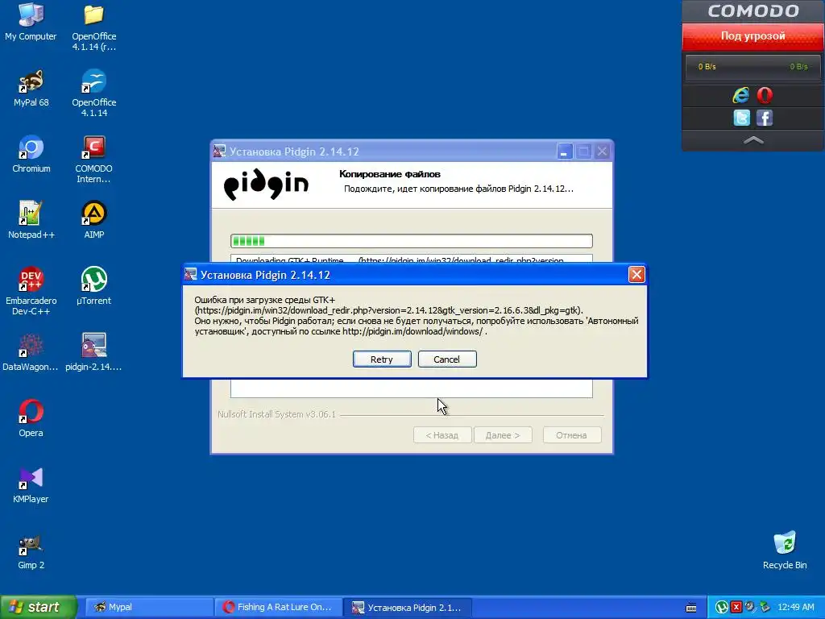Select the MyPal 68 desktop icon
The height and width of the screenshot is (619, 825).
coord(31,89)
